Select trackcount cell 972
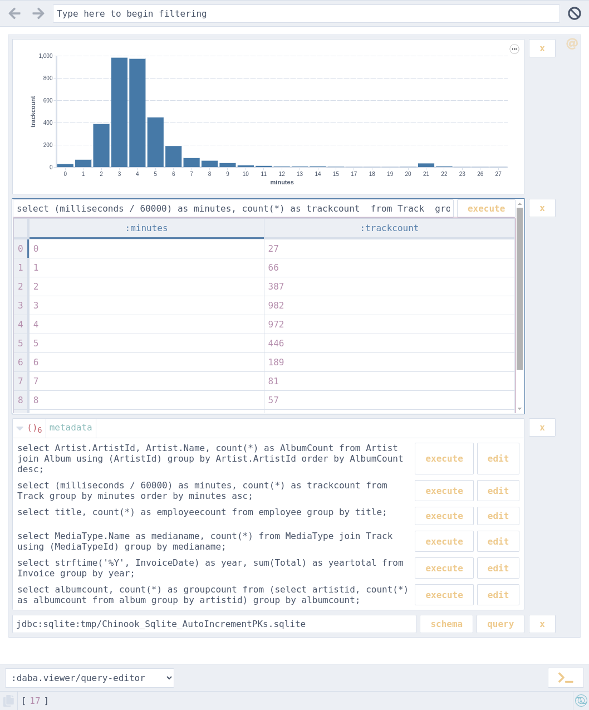Image resolution: width=589 pixels, height=710 pixels. (389, 324)
